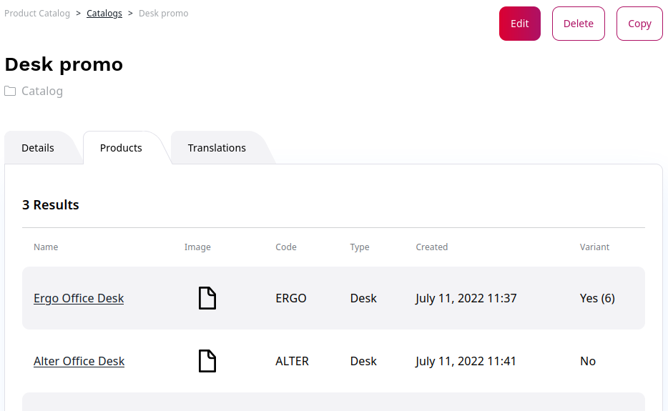The image size is (668, 411).
Task: Open the Alter Office Desk product link
Action: pos(79,361)
